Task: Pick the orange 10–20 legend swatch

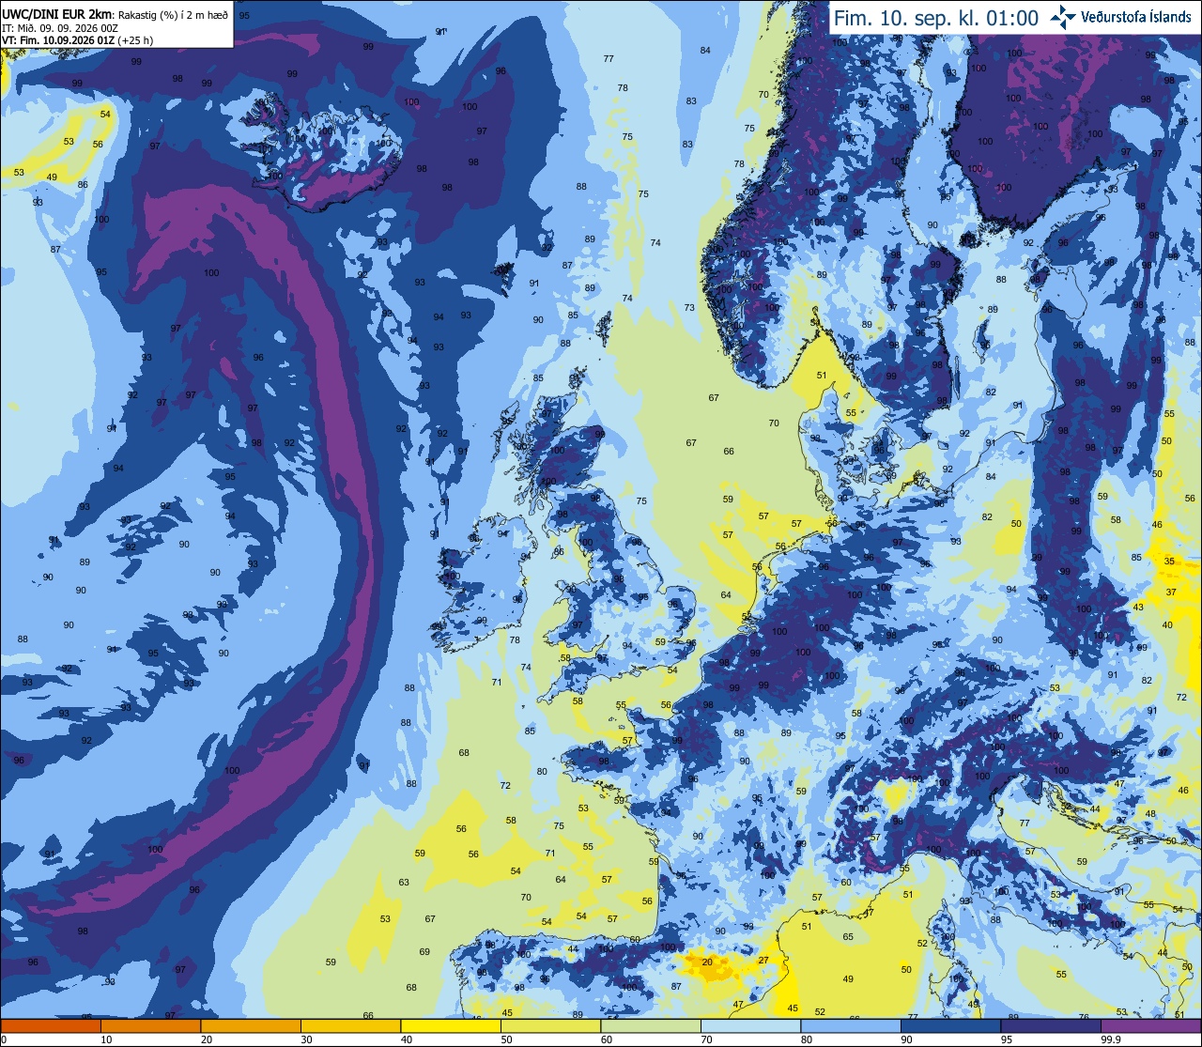Action: (x=150, y=1025)
